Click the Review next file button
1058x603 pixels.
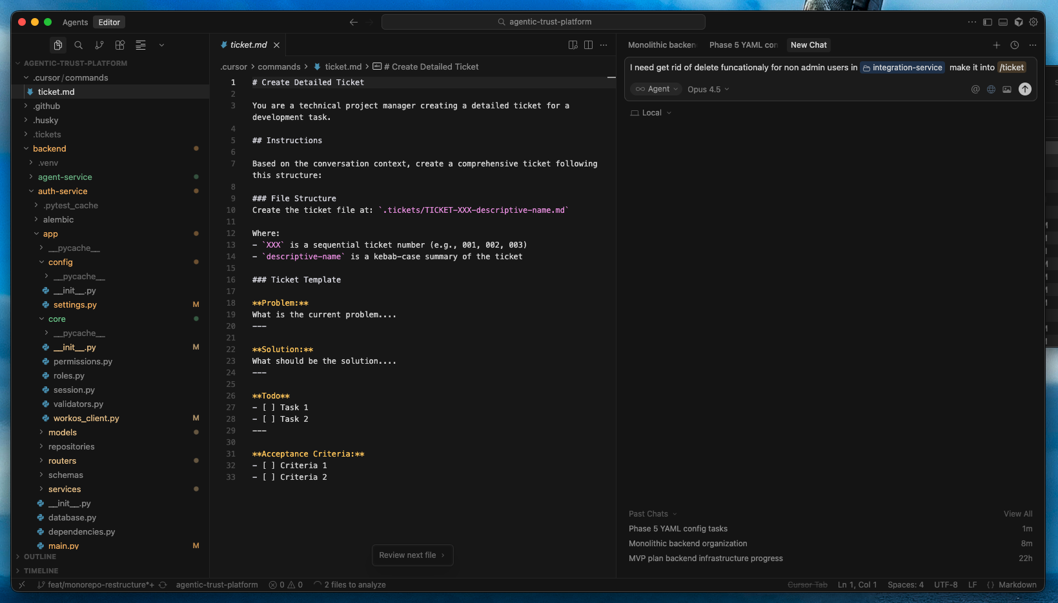click(x=412, y=555)
